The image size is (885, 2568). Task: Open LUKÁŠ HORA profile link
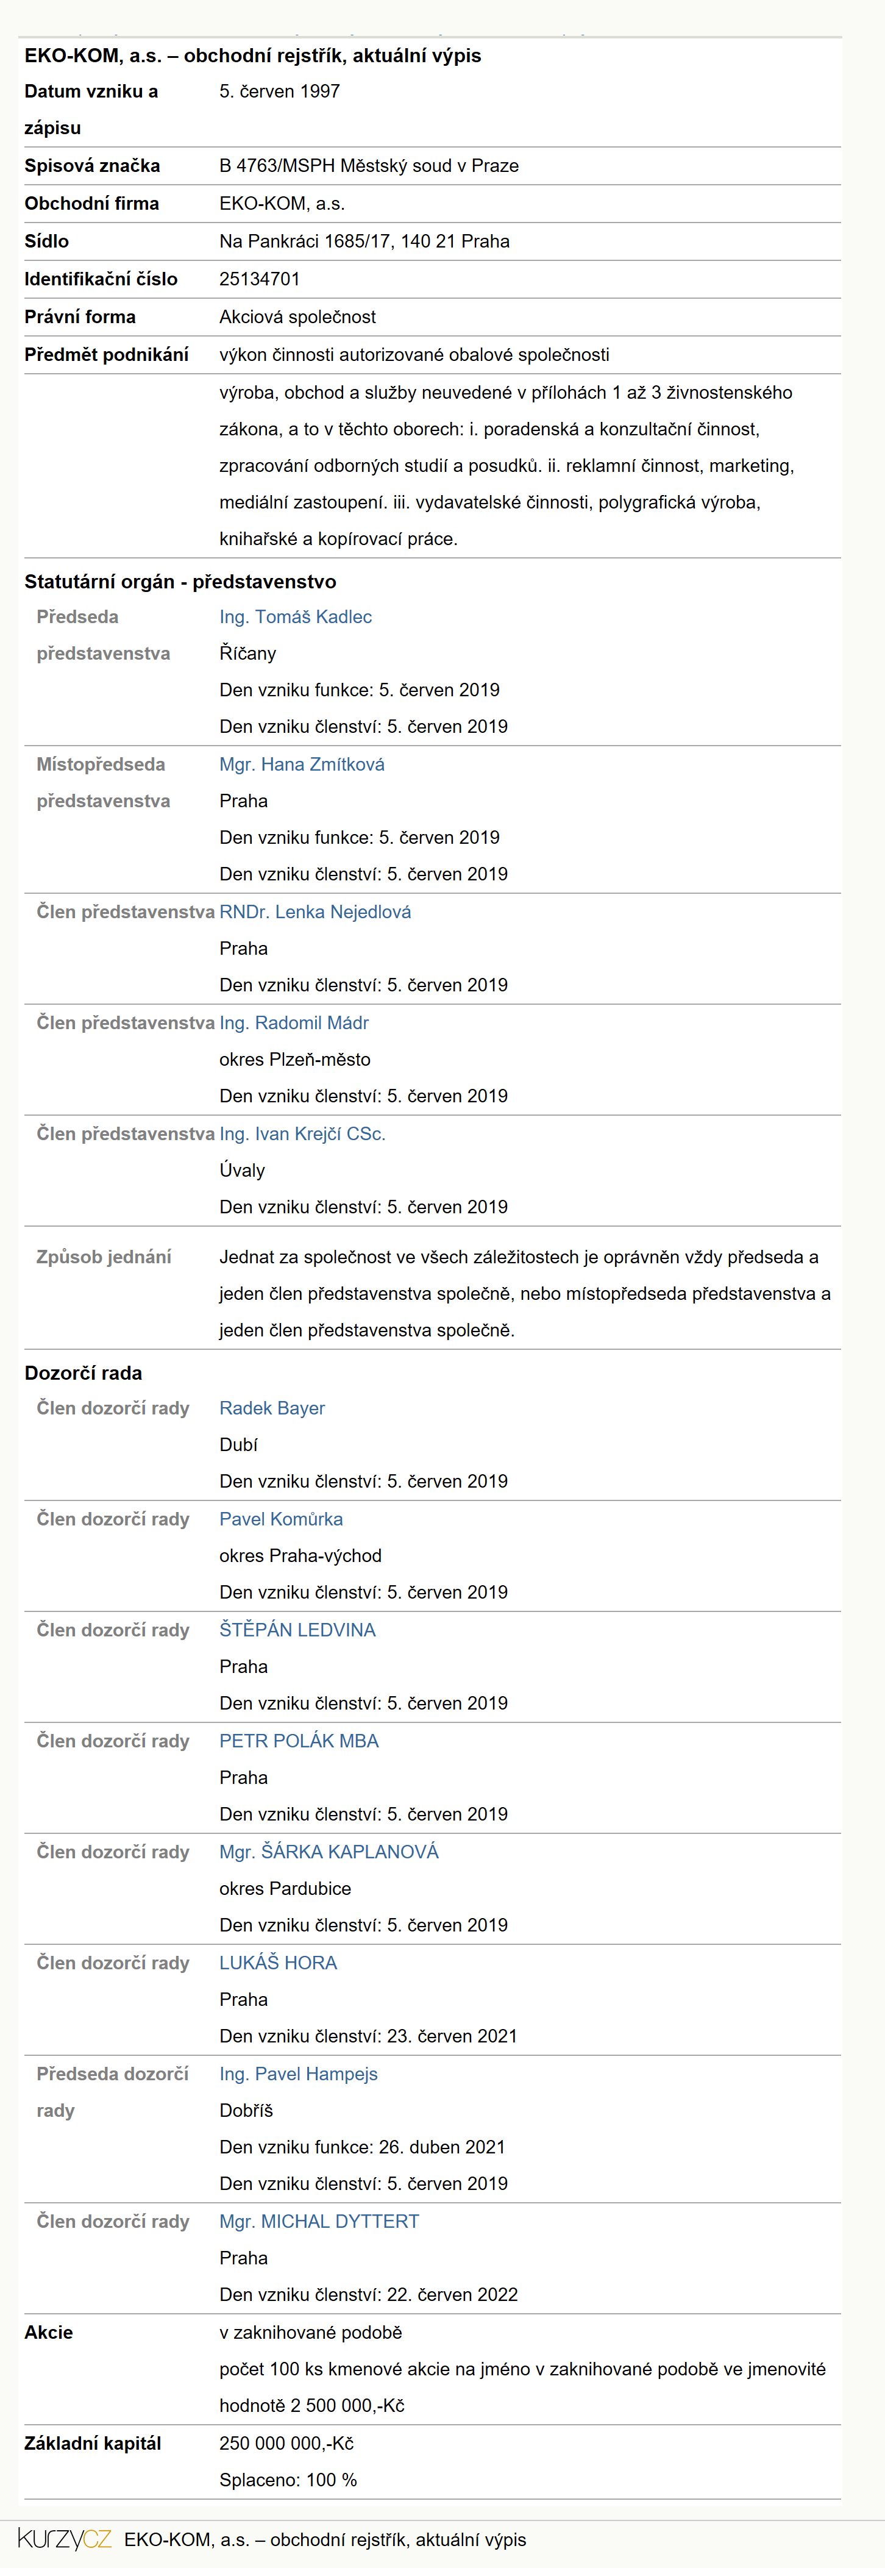pyautogui.click(x=278, y=1962)
